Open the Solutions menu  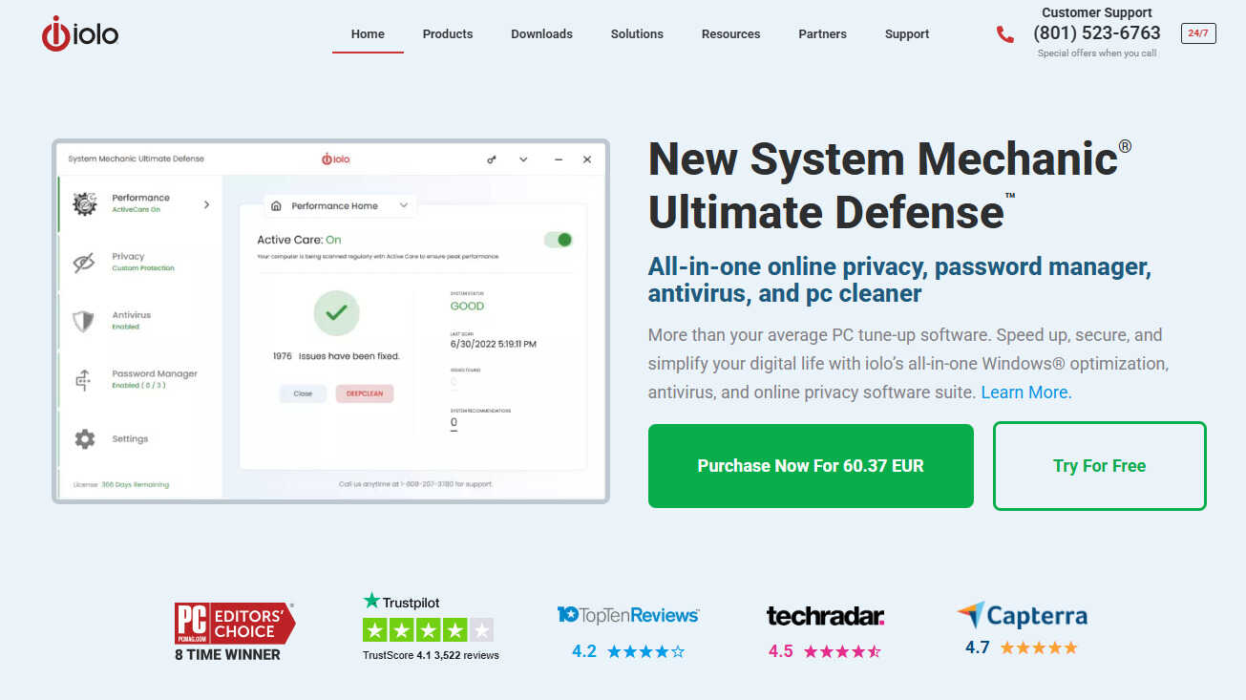(637, 33)
